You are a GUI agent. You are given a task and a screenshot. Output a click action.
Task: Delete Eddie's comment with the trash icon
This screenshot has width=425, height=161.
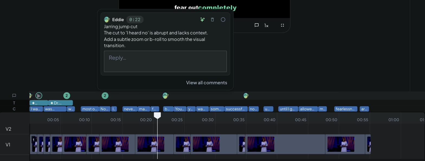click(x=212, y=20)
